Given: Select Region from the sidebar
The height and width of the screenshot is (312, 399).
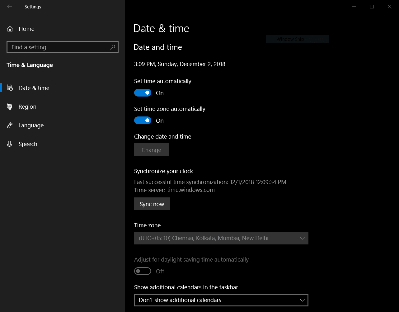Looking at the screenshot, I should tap(27, 106).
